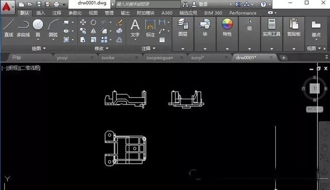Save the drawing via quick access

point(39,4)
